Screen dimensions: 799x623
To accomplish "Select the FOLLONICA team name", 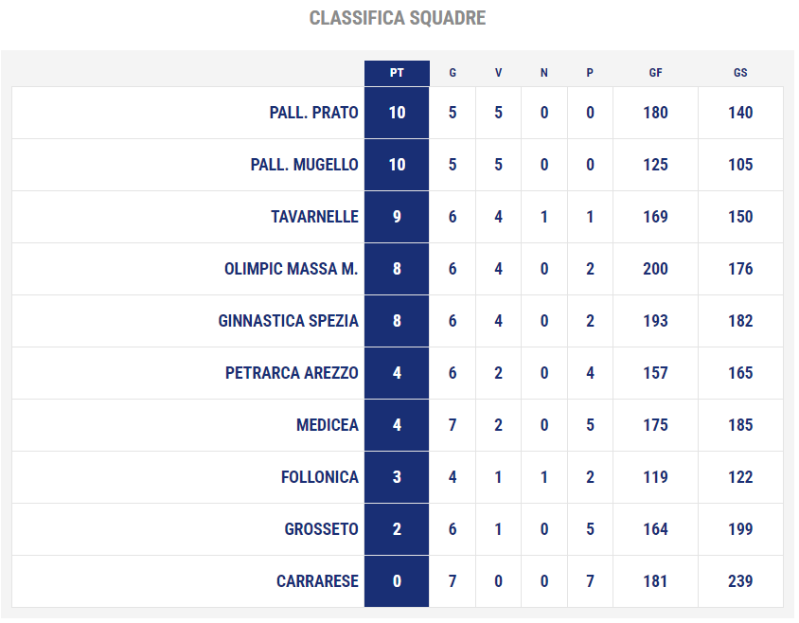I will (x=319, y=477).
